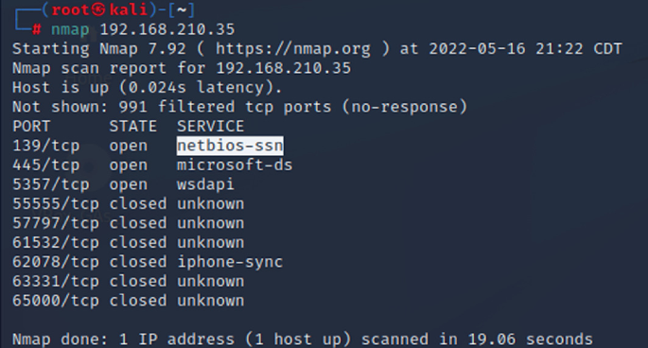Click the iphone-sync service name
The image size is (648, 348).
click(230, 262)
